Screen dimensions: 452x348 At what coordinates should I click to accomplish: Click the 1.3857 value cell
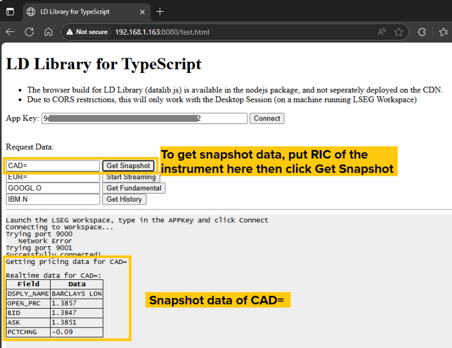[x=77, y=303]
